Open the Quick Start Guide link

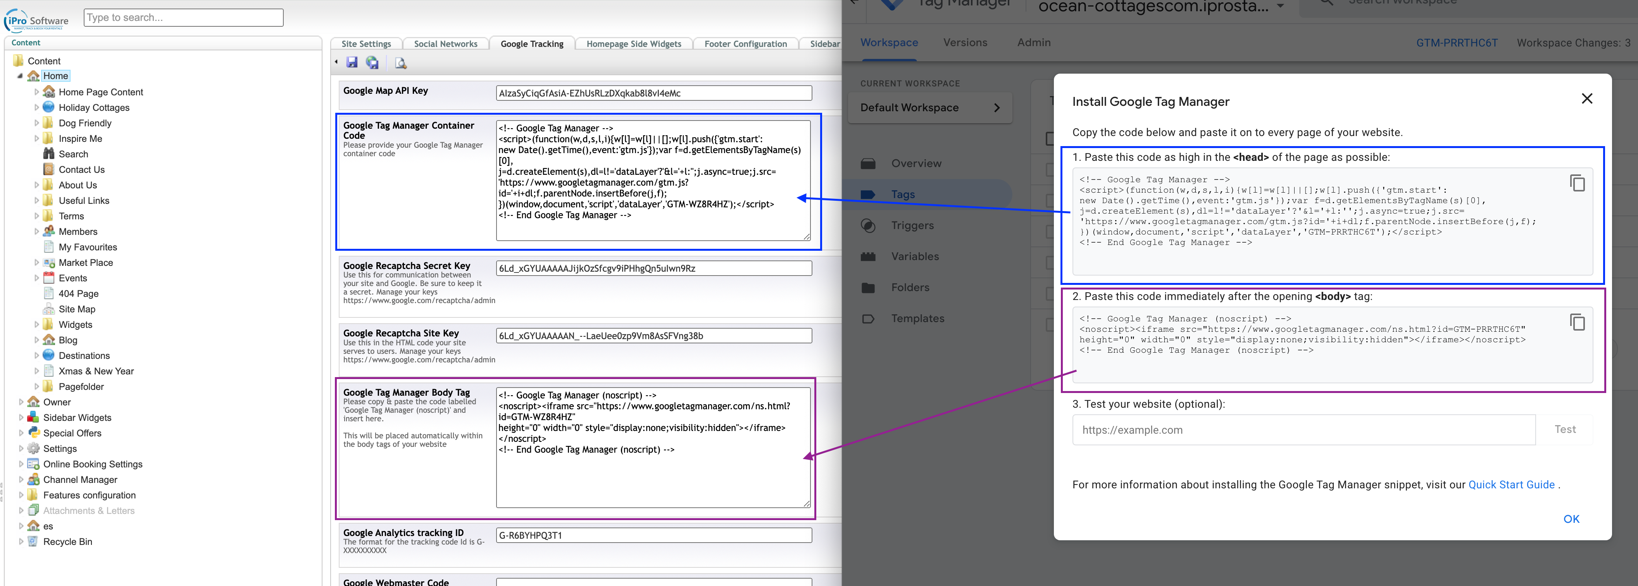[x=1511, y=485]
